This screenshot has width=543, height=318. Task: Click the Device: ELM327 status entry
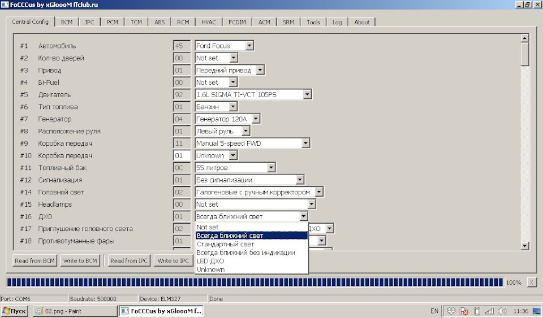click(x=173, y=299)
